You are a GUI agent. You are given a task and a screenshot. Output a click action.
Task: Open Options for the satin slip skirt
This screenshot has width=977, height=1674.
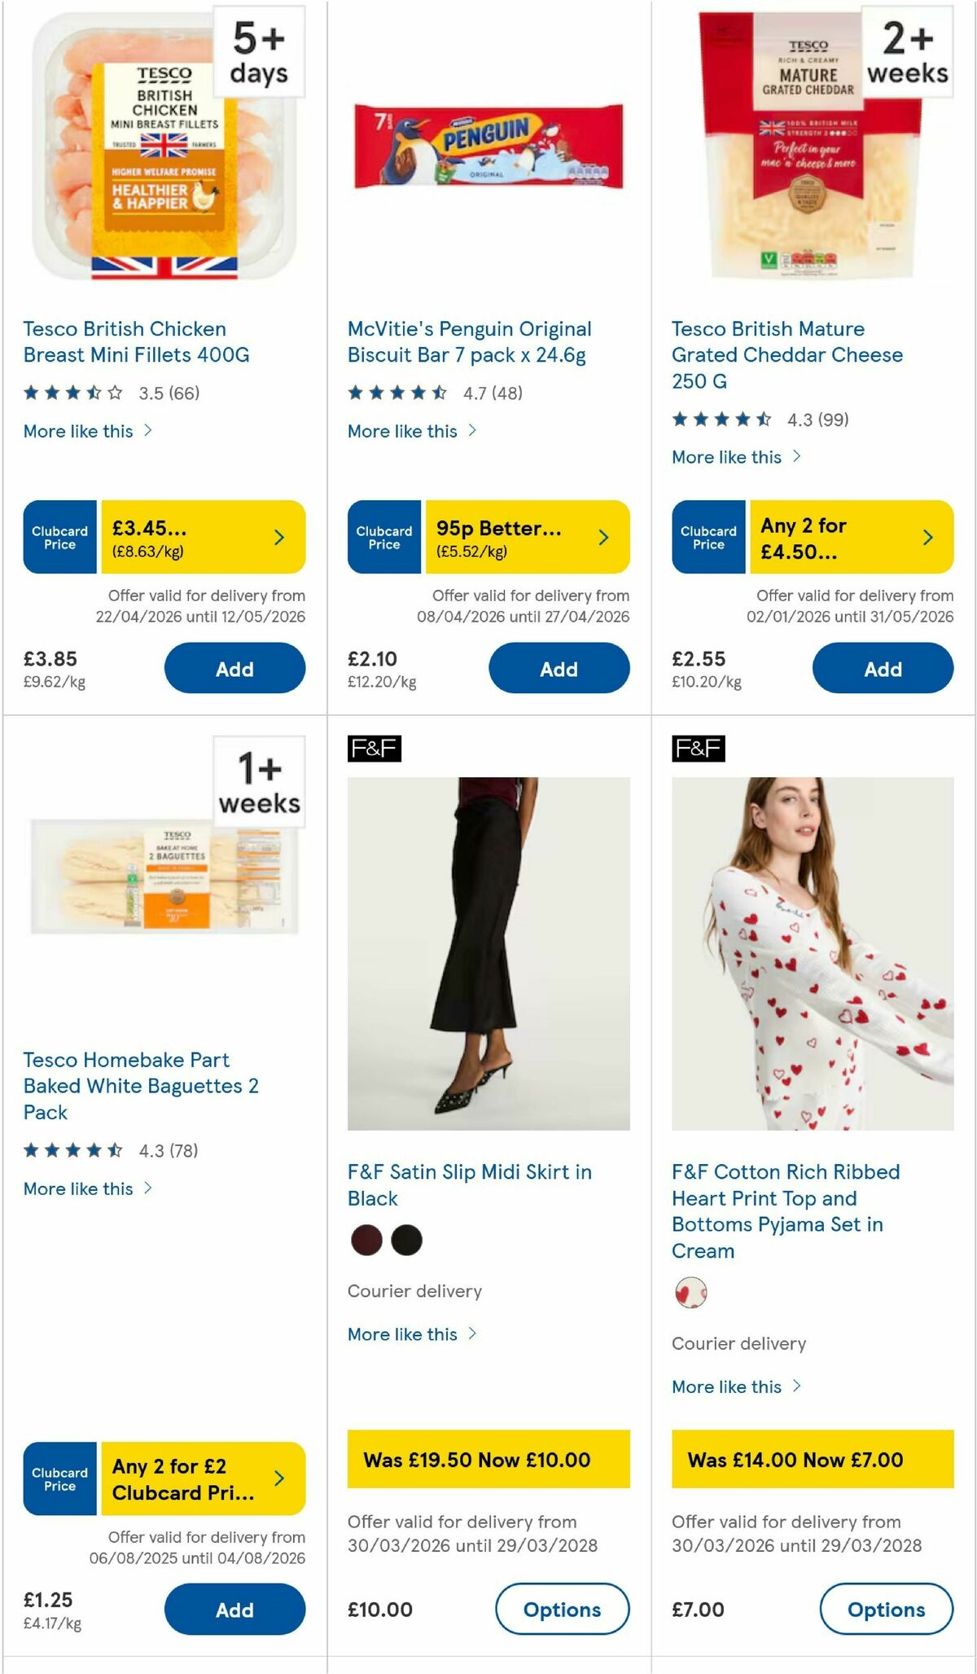point(563,1610)
